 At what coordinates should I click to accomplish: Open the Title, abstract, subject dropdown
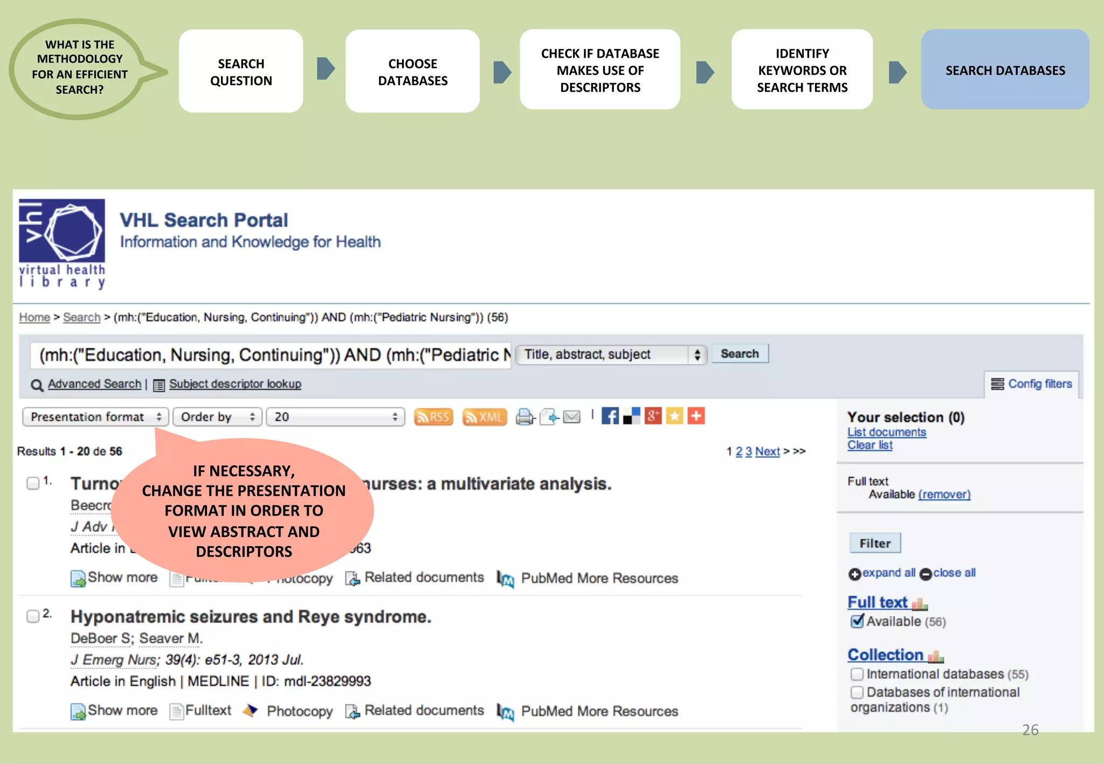611,355
